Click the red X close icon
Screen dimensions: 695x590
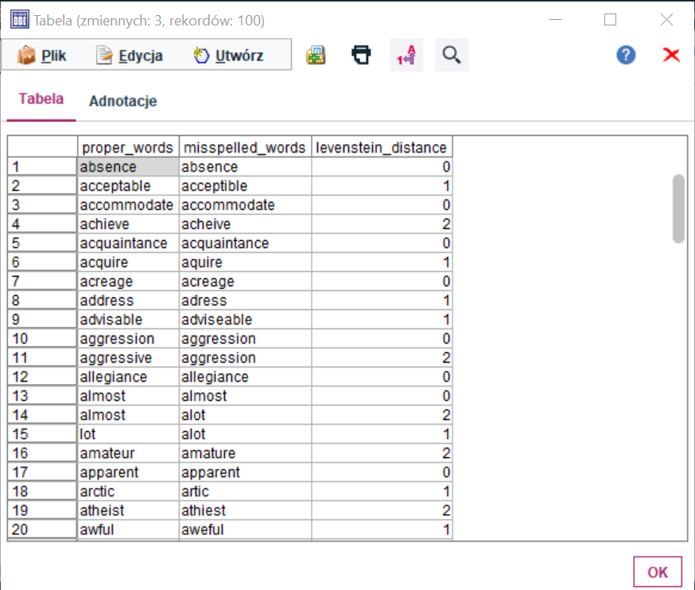coord(671,56)
